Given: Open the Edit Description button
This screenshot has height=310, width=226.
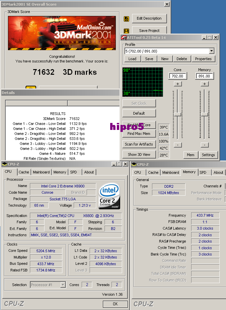Looking at the screenshot, I should 149,18.
